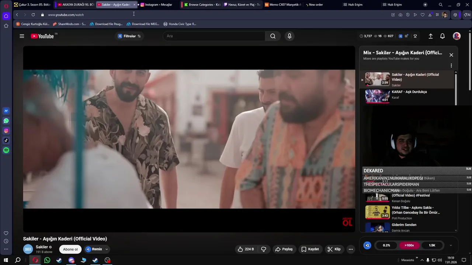Play KARAF - Aşk Durdukça from the mix
This screenshot has height=265, width=472.
tap(407, 96)
